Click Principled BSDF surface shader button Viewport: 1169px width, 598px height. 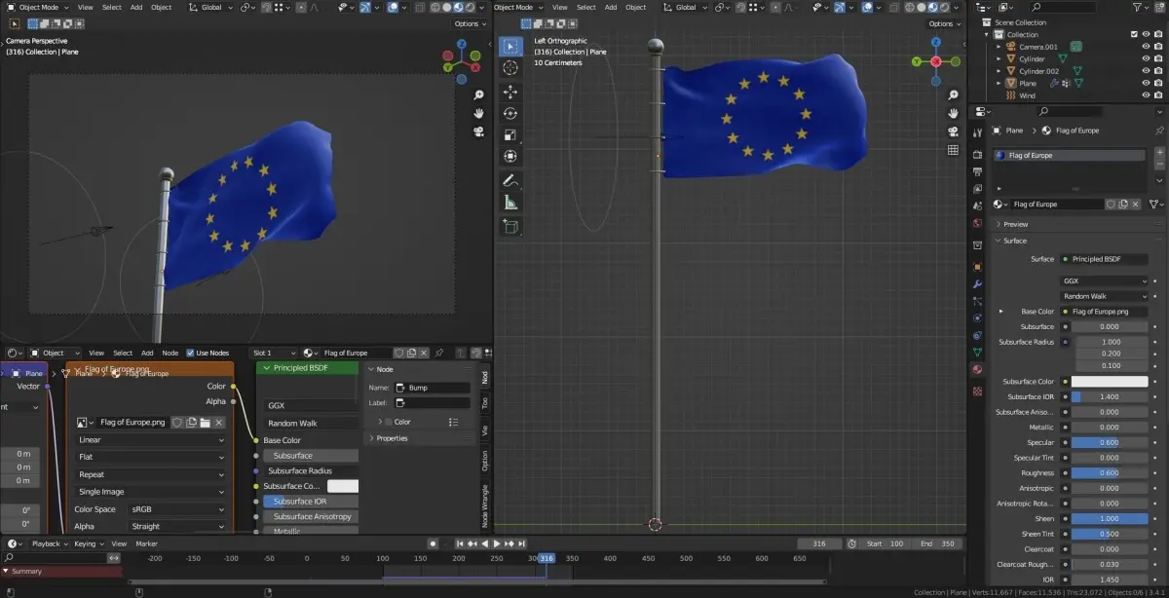tap(1106, 259)
